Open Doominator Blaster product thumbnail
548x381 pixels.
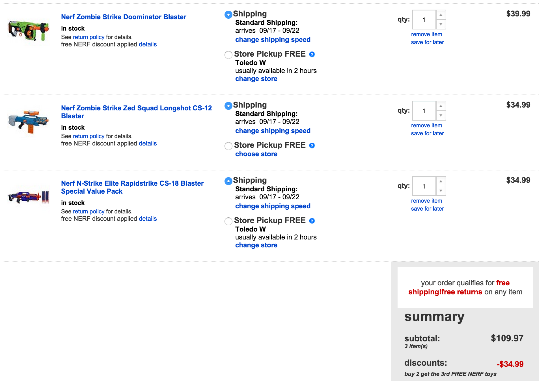tap(29, 31)
